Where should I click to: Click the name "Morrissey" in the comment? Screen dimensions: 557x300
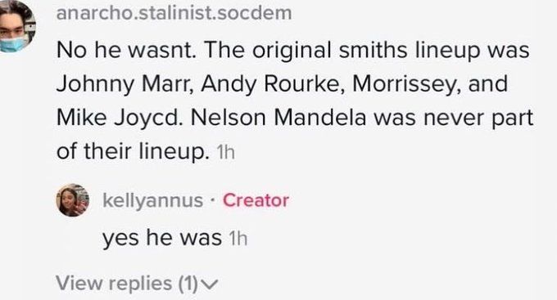coord(407,84)
